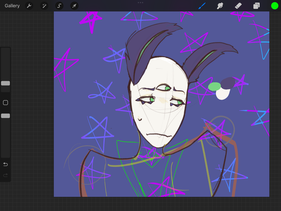Open the green active color picker
The height and width of the screenshot is (211, 281).
tap(274, 6)
